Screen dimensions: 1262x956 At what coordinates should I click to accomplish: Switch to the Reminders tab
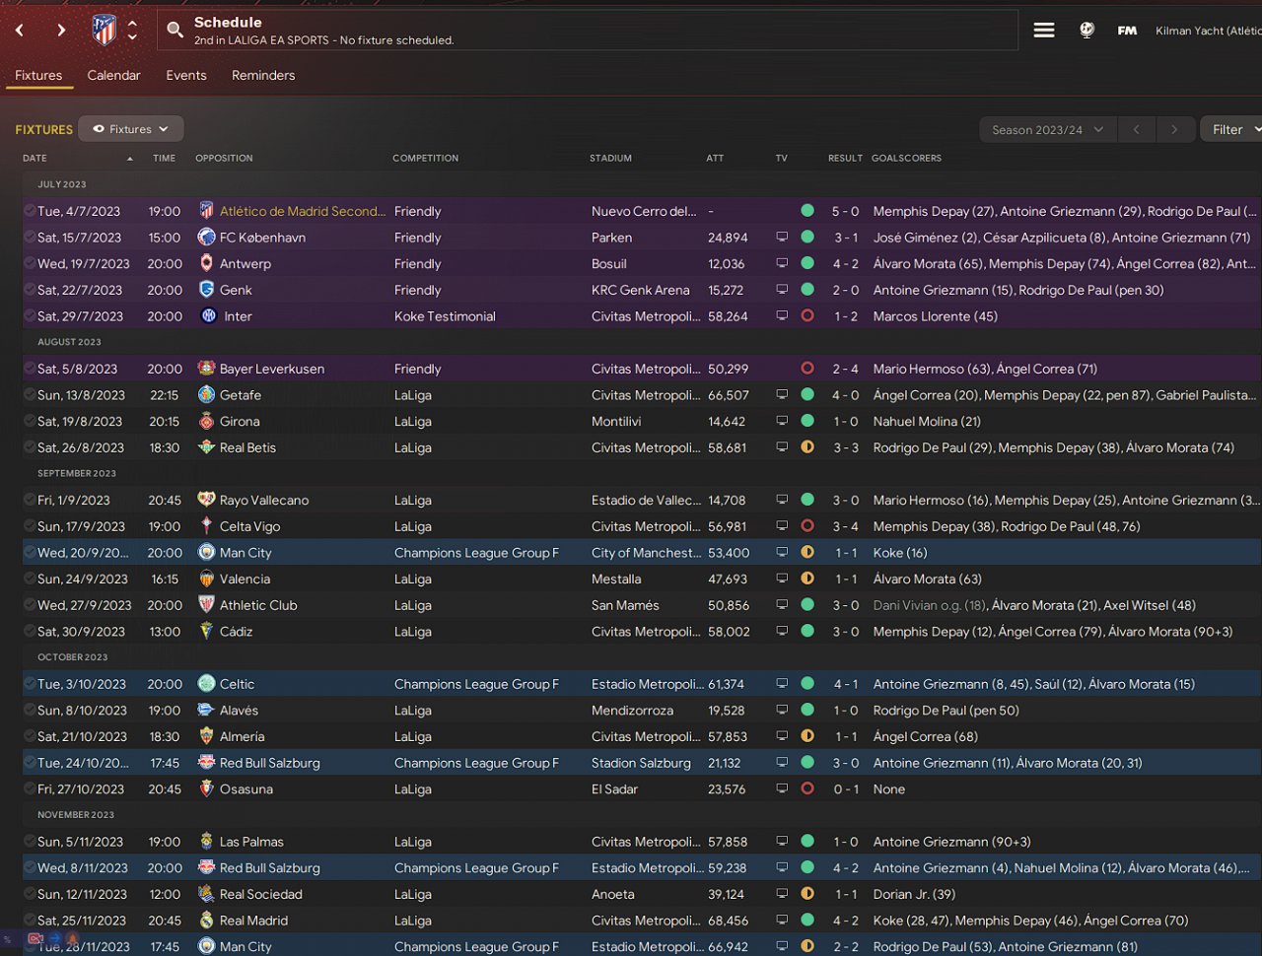[x=263, y=76]
